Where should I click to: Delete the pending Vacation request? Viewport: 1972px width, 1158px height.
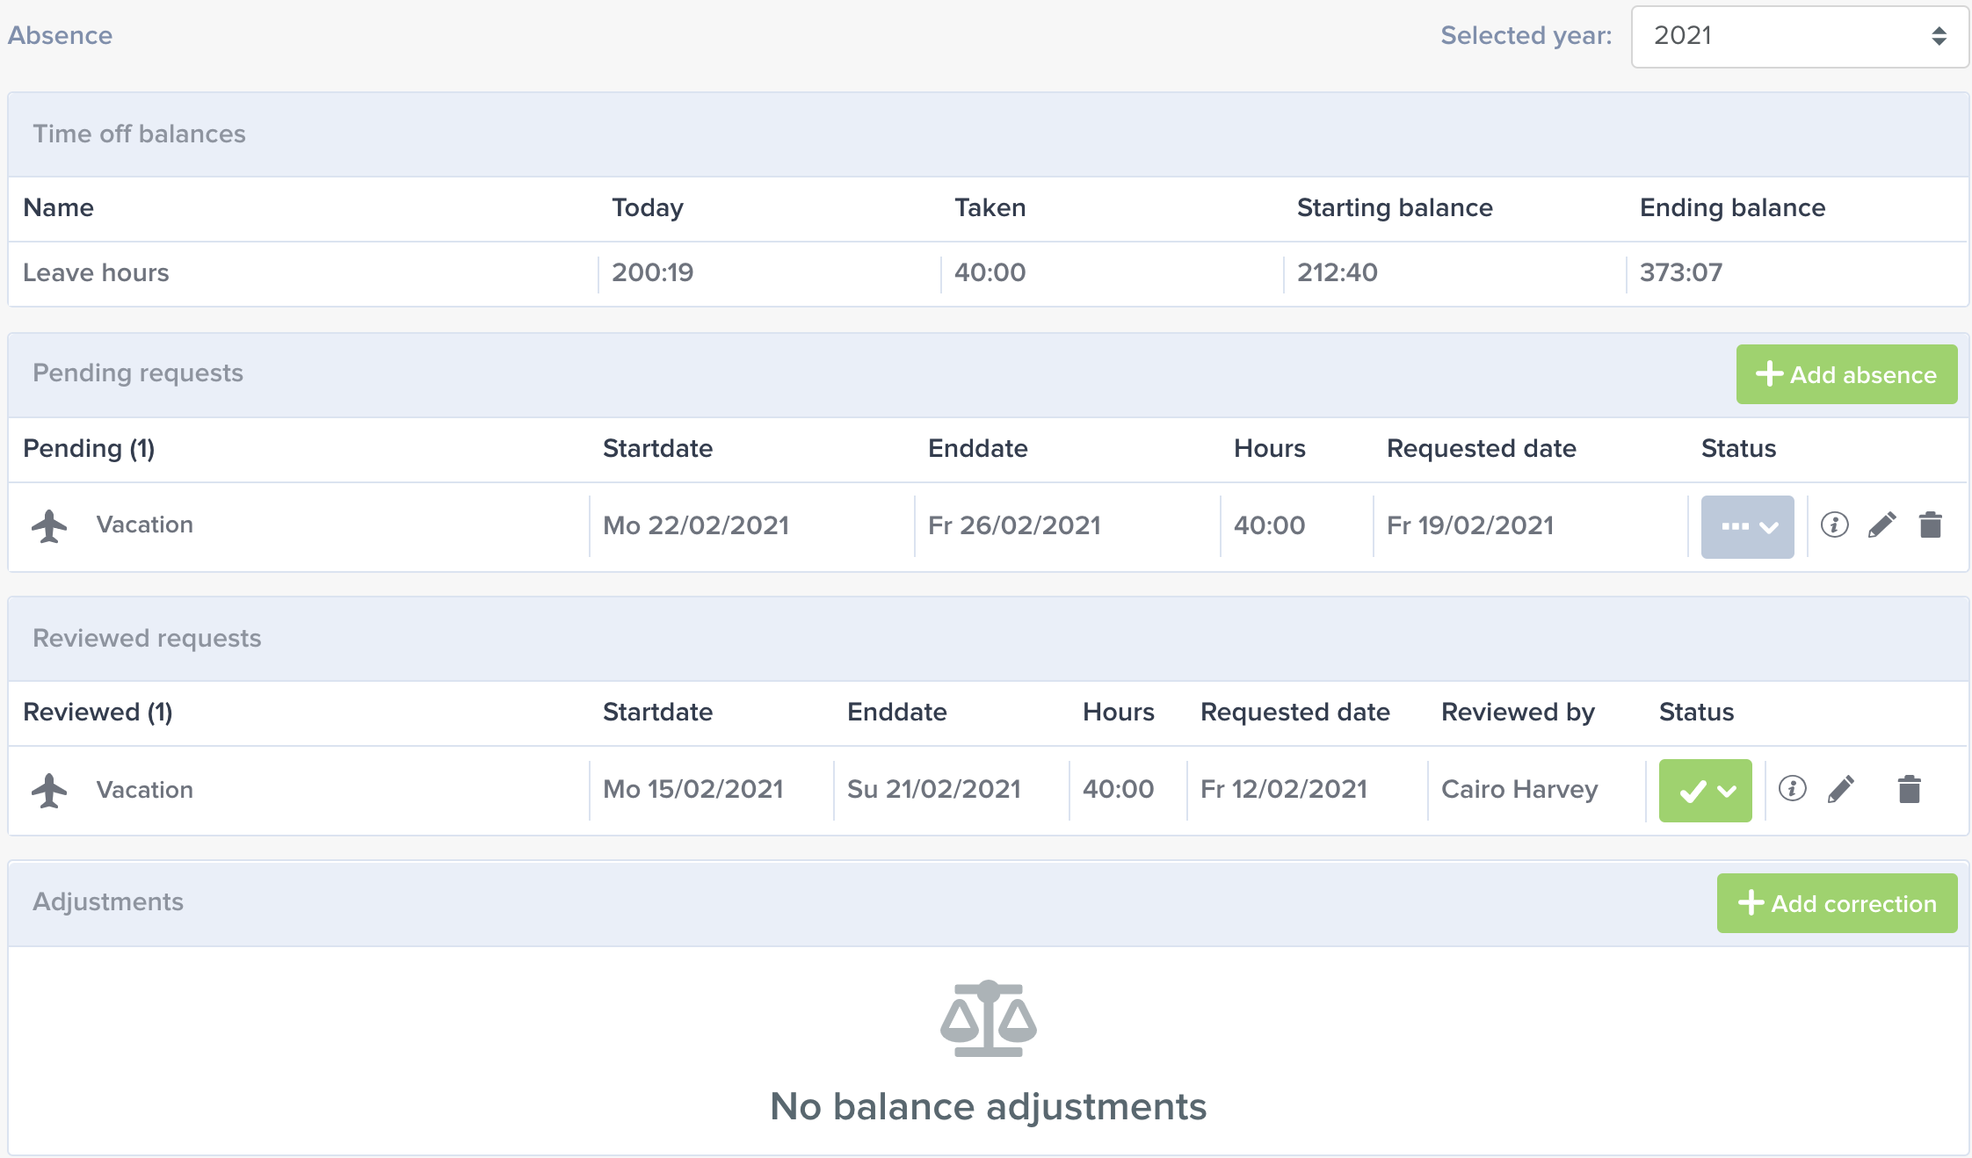(x=1930, y=525)
